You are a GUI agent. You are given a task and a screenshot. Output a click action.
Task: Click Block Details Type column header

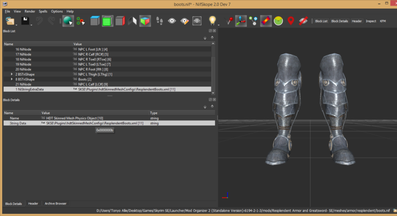tap(182, 113)
